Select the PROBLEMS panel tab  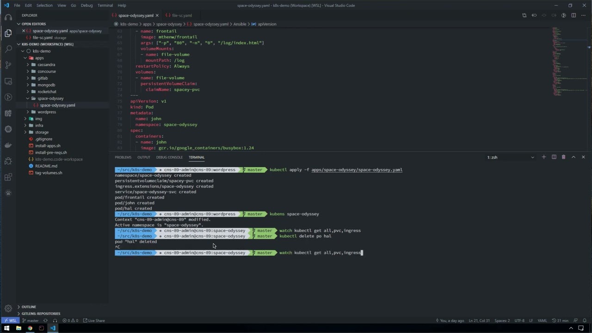(x=123, y=157)
